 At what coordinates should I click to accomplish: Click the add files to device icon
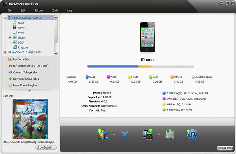(103, 134)
